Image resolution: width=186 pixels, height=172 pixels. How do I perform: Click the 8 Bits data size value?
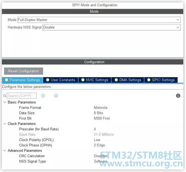point(99,113)
